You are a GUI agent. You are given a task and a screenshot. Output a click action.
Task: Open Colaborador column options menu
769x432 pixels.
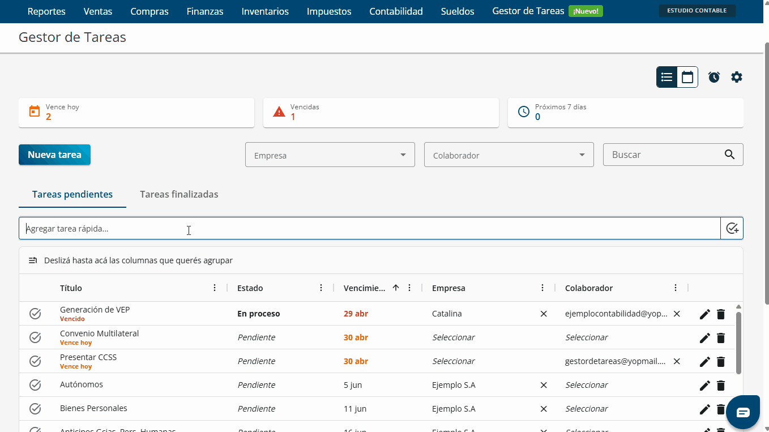tap(676, 288)
